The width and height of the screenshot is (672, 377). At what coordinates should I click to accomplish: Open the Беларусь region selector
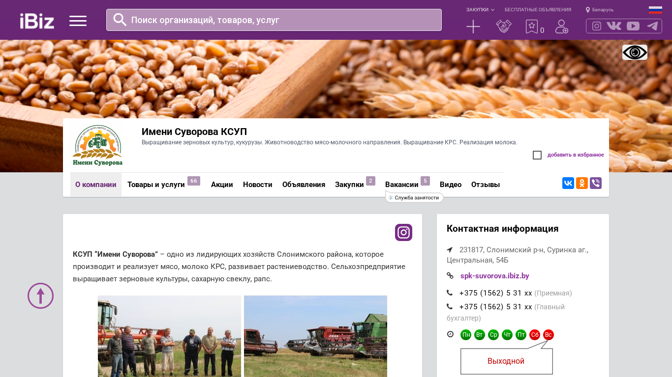tap(600, 10)
